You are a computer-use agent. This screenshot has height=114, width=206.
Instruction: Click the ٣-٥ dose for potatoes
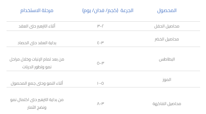point(101,63)
